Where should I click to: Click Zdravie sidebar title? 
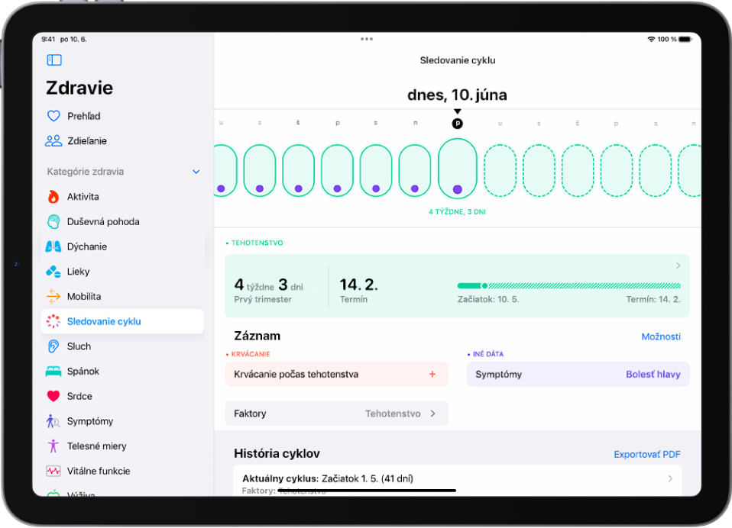click(79, 88)
